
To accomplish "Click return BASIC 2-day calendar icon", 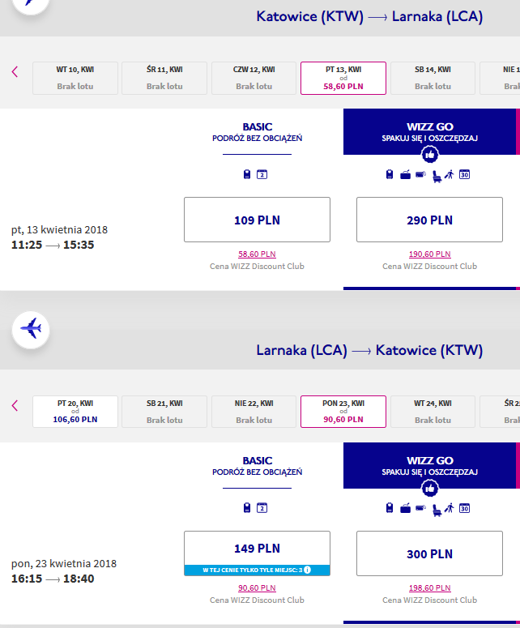I will pyautogui.click(x=262, y=508).
